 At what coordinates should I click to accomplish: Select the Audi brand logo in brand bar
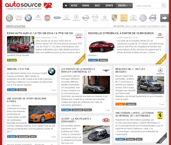[19, 18]
